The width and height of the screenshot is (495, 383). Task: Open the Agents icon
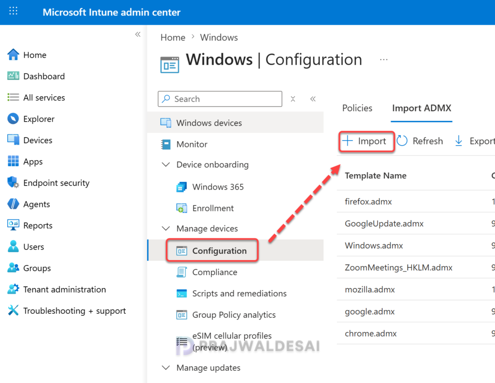point(13,204)
